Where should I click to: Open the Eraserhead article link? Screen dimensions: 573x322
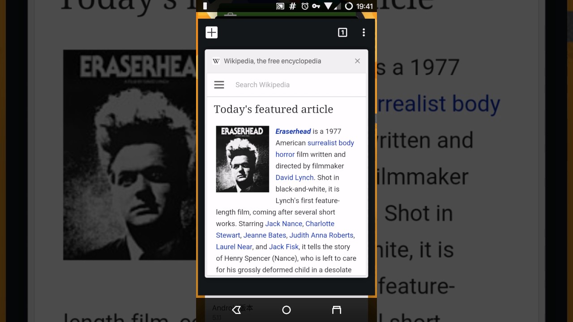(x=293, y=131)
